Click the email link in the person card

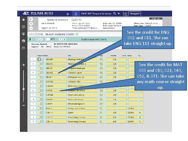tap(88, 28)
